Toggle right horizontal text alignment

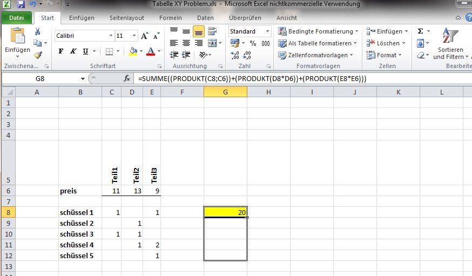(199, 43)
